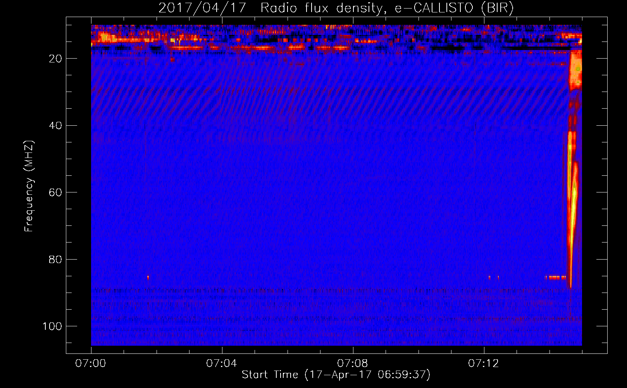This screenshot has height=388, width=627.
Task: Click the '60' frequency tick label
Action: pyautogui.click(x=55, y=192)
